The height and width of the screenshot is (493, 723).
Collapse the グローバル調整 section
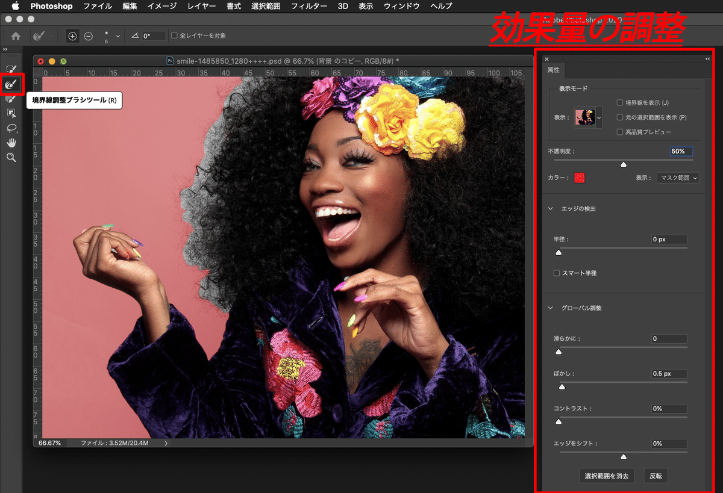[x=550, y=308]
